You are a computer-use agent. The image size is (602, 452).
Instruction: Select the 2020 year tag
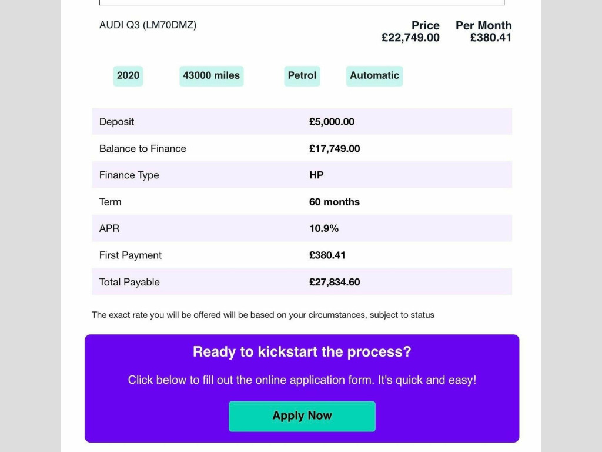[x=128, y=75]
